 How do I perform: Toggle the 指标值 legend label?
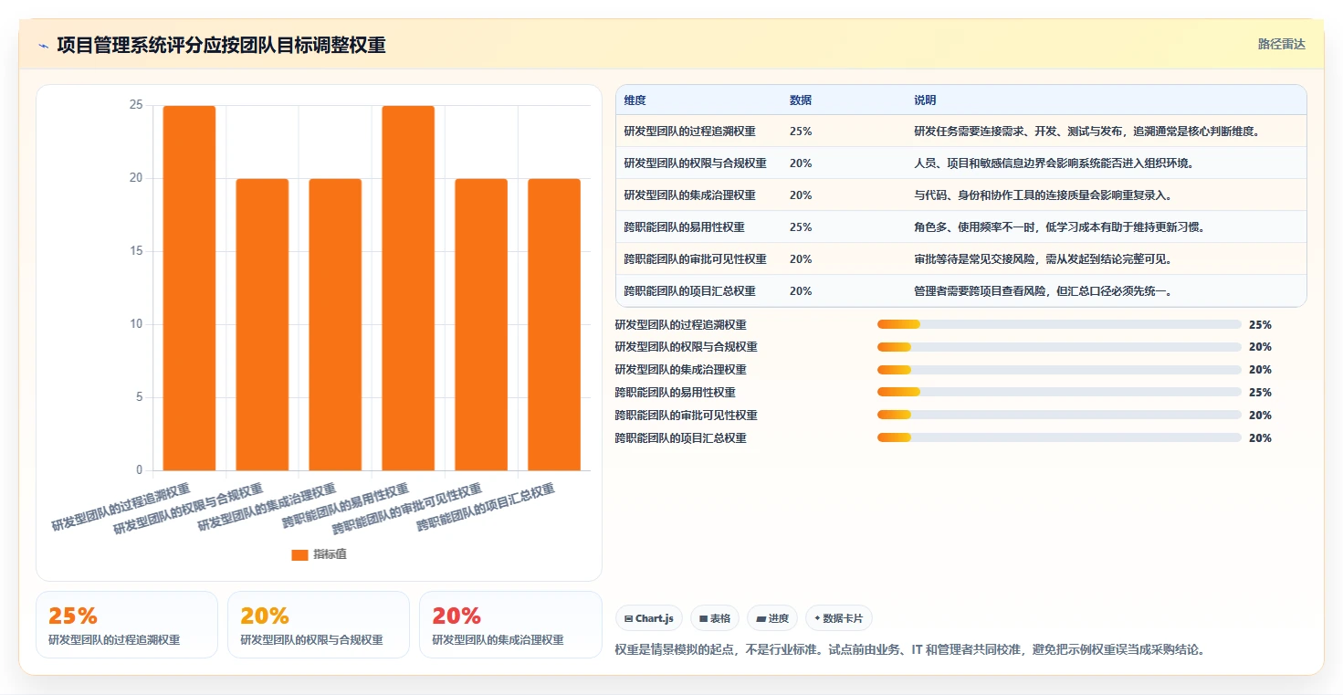[330, 554]
